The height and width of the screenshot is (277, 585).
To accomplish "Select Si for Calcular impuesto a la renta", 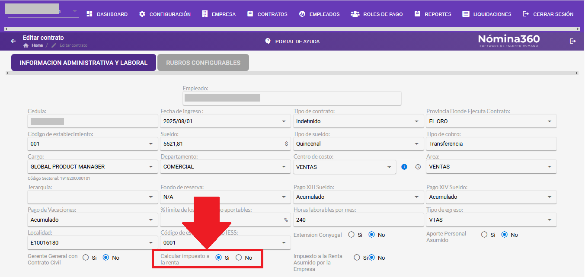I will click(x=219, y=258).
